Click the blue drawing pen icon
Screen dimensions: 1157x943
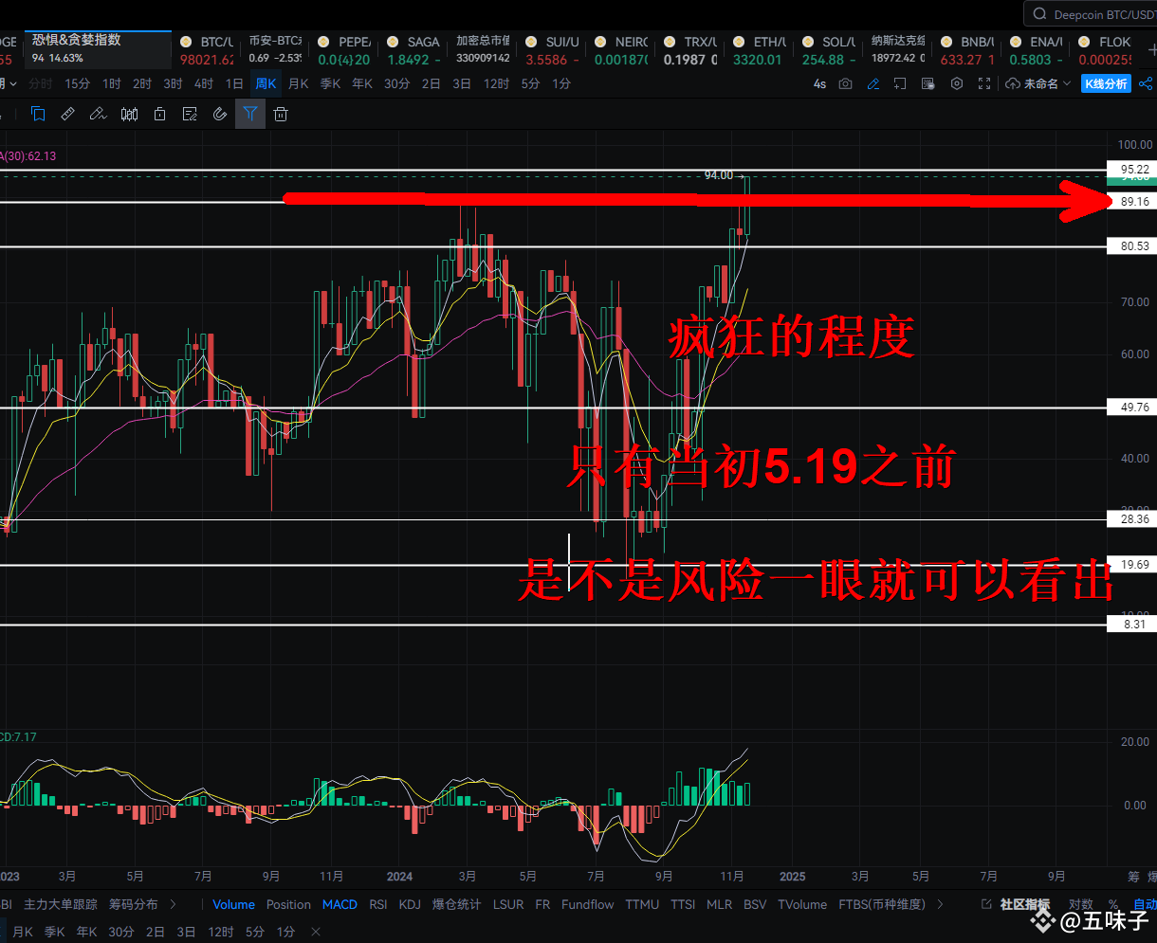(x=873, y=83)
